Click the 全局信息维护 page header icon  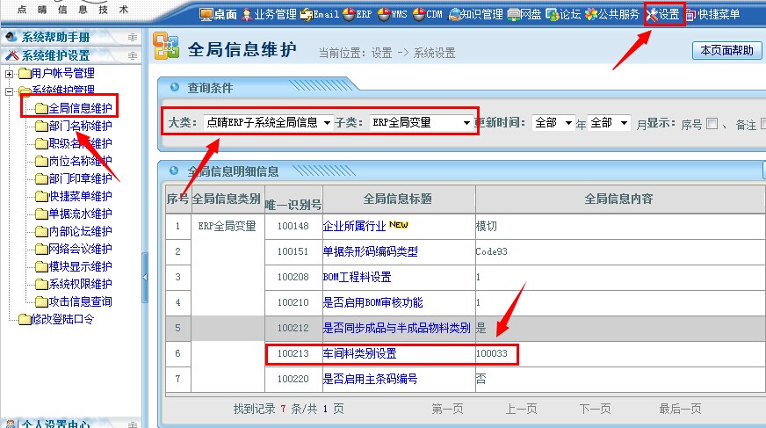[166, 46]
